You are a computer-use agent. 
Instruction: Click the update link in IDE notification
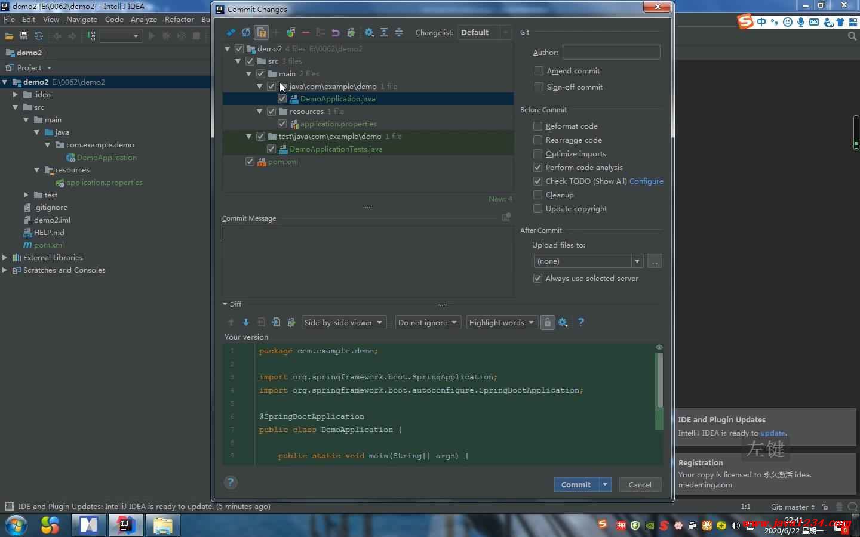click(x=773, y=433)
